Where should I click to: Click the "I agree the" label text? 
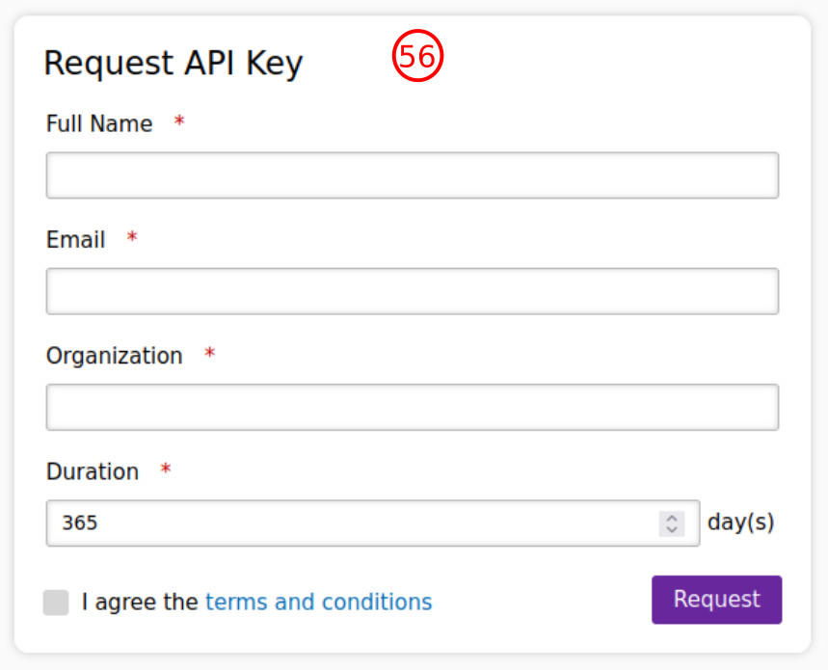pyautogui.click(x=140, y=603)
